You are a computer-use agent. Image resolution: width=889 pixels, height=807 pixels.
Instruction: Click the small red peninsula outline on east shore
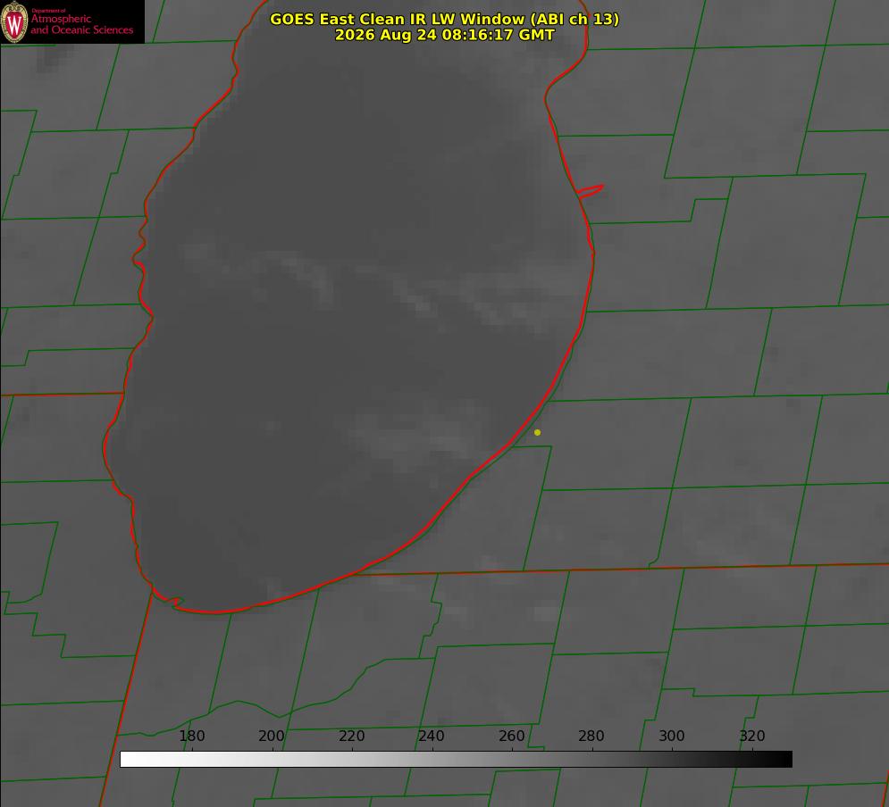point(591,190)
